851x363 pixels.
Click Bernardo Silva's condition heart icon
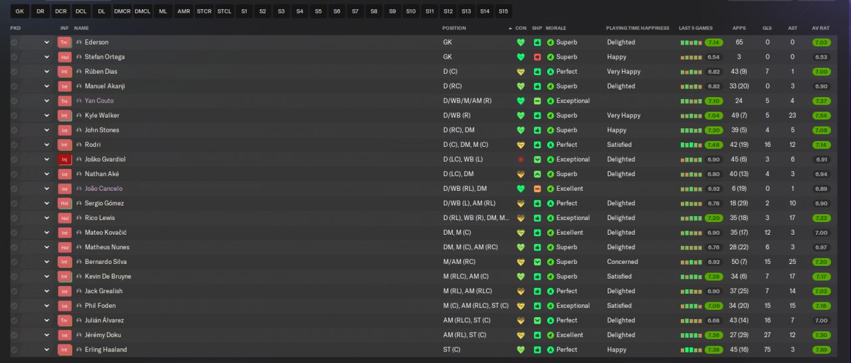point(521,261)
